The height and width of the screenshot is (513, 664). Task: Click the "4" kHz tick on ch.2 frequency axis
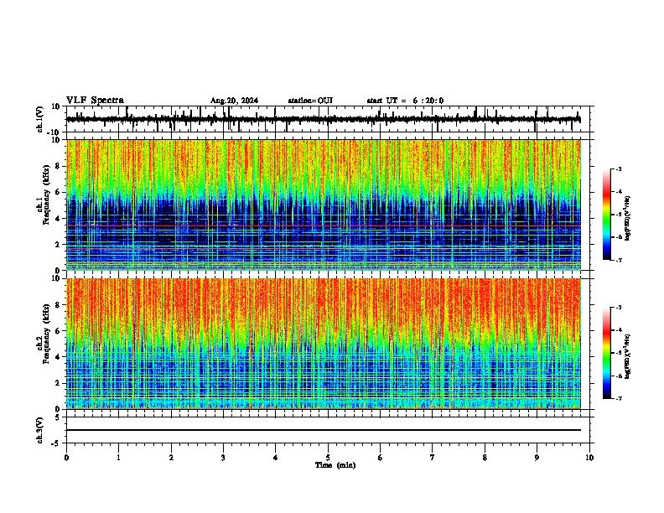click(x=58, y=357)
